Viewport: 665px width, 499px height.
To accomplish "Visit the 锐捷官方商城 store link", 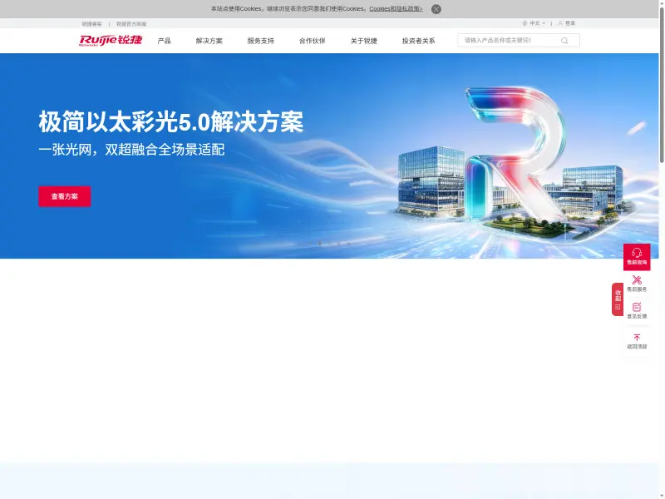I will pos(131,24).
